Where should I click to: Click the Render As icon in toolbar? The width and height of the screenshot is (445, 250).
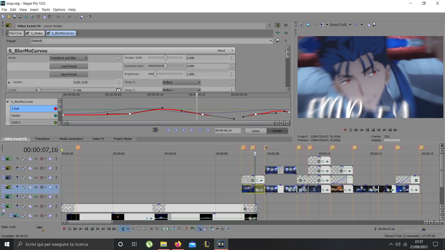click(26, 17)
